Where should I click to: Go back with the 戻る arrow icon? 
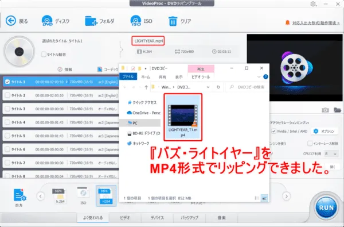click(x=11, y=21)
